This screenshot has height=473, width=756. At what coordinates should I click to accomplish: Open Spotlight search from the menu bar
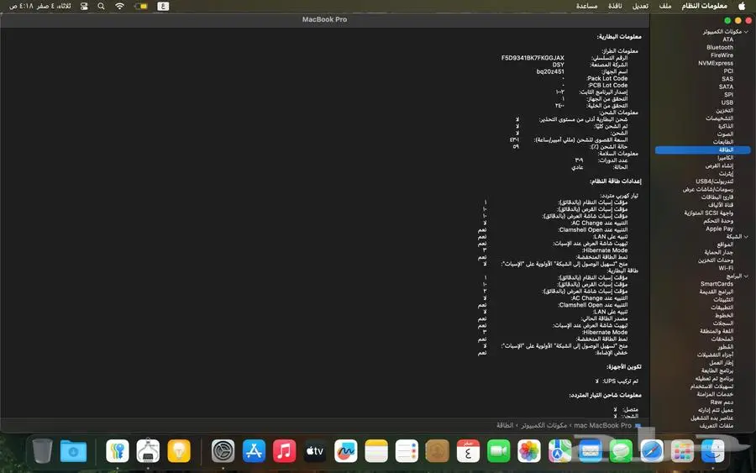tap(101, 6)
